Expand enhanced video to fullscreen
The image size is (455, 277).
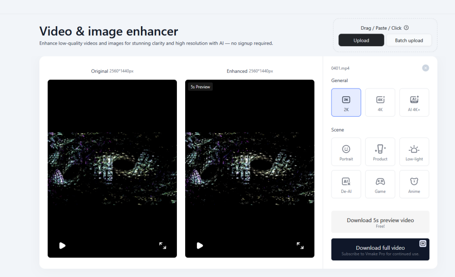(x=300, y=245)
